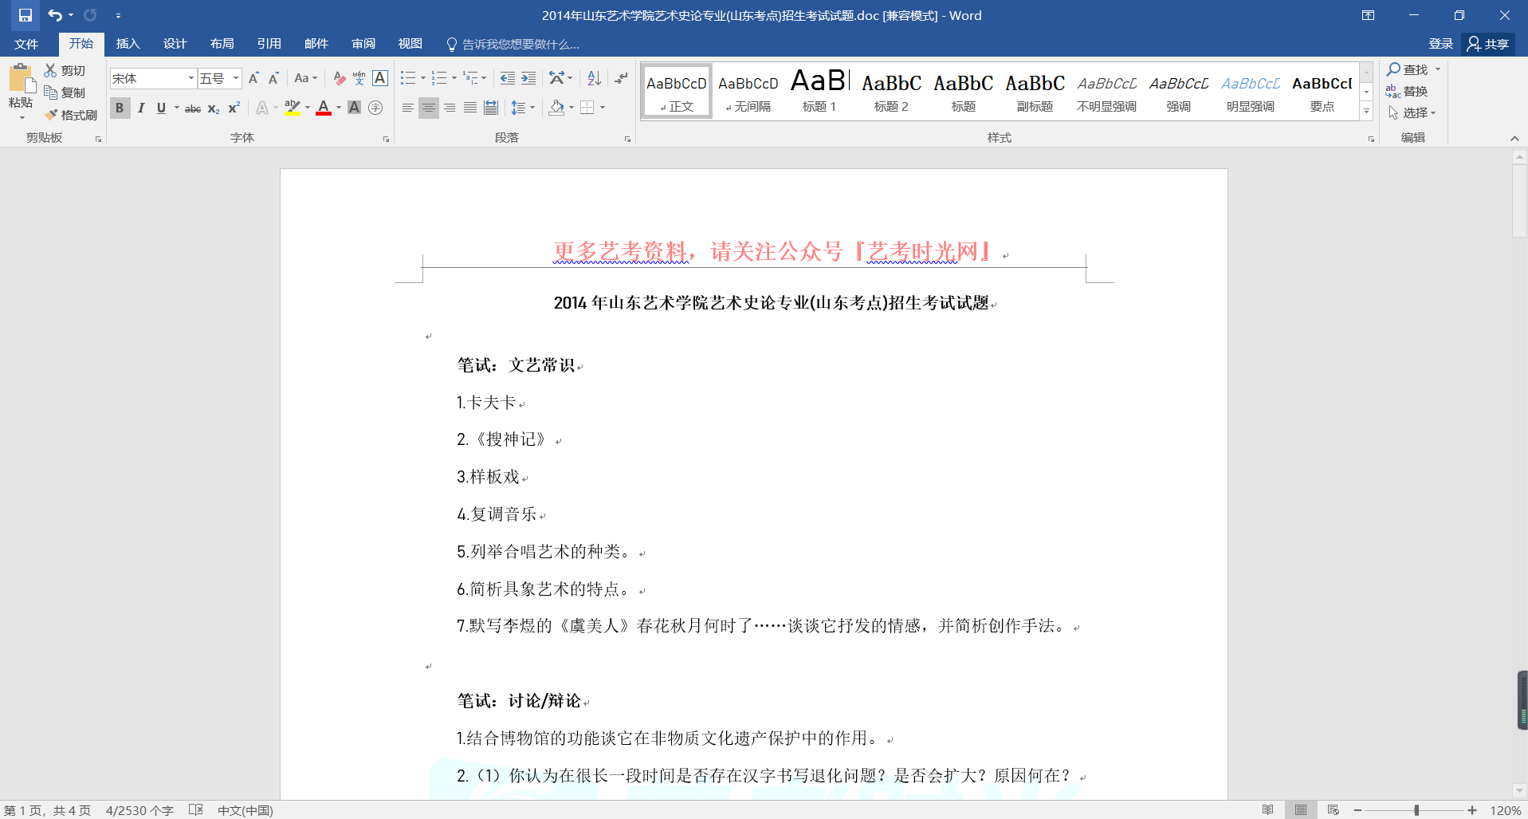Click the Undo arrow icon
The height and width of the screenshot is (819, 1528).
tap(54, 15)
